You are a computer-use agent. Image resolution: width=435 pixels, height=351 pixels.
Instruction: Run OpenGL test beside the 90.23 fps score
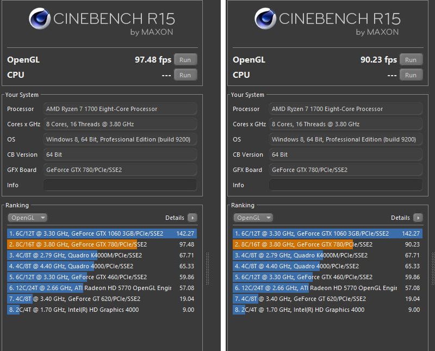411,60
